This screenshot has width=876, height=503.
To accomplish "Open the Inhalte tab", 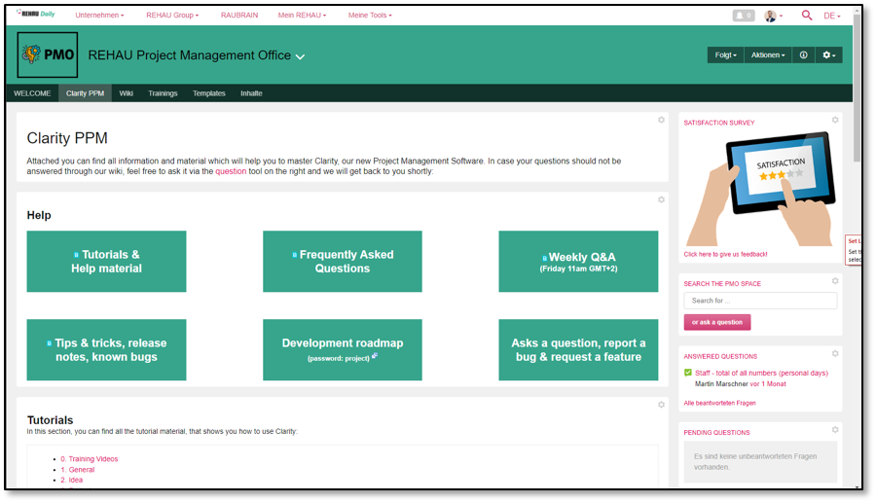I will coord(251,93).
